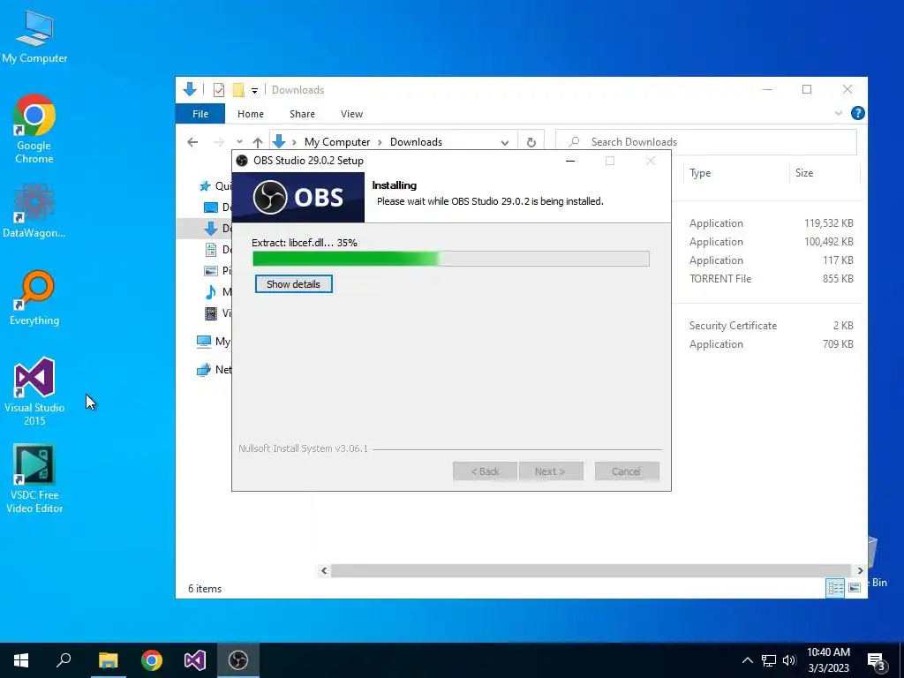The height and width of the screenshot is (678, 904).
Task: Open the taskbar clock showing 10:40 AM
Action: point(828,660)
